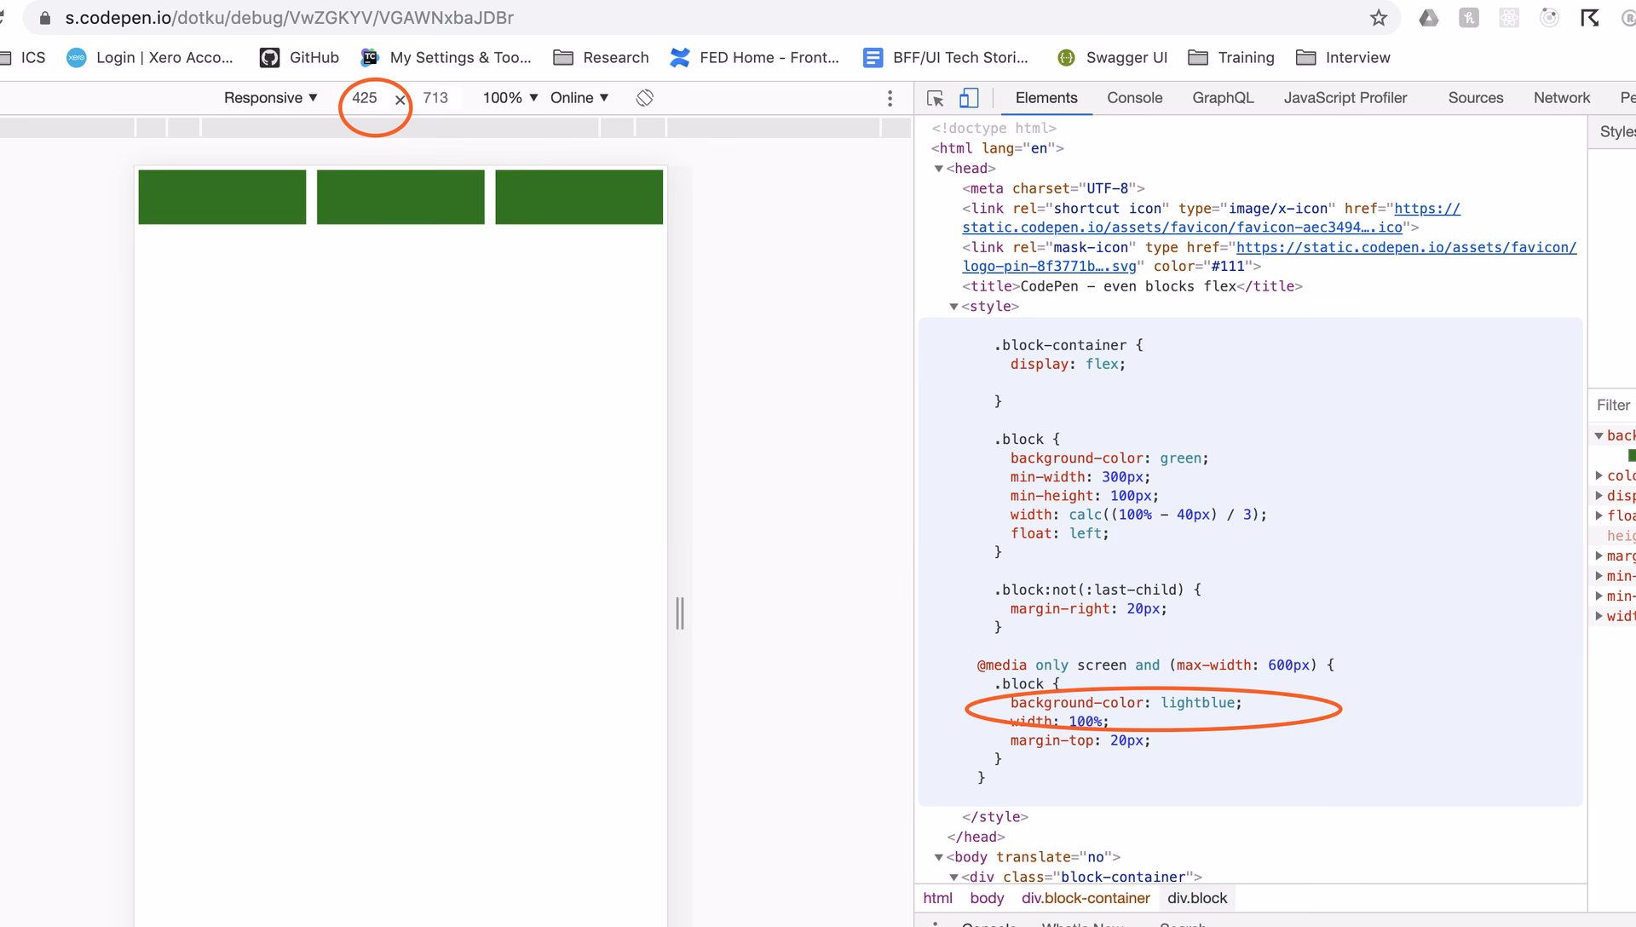Click the rotate viewport orientation icon
Screen dimensions: 1636x927
(x=644, y=98)
